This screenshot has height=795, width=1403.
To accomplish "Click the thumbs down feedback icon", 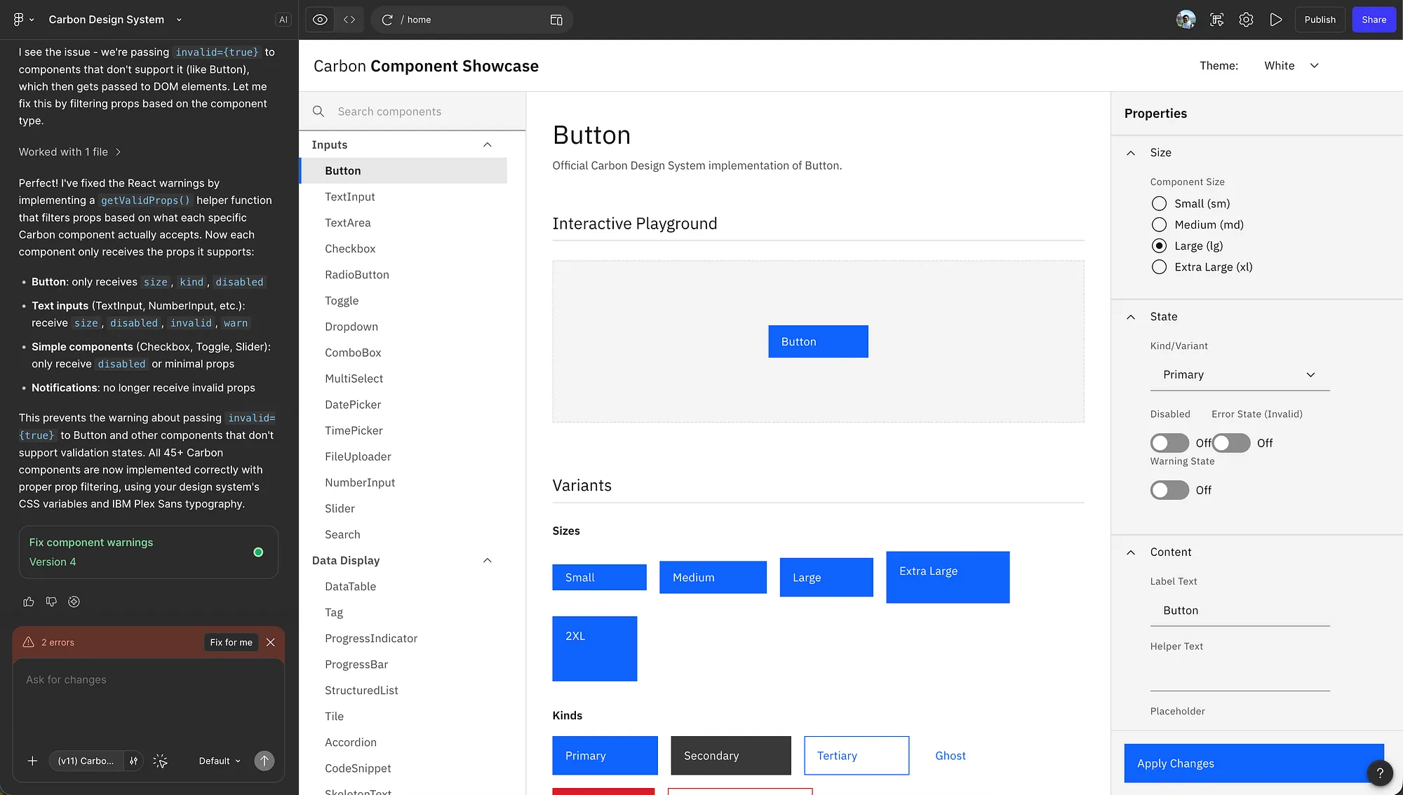I will point(51,602).
